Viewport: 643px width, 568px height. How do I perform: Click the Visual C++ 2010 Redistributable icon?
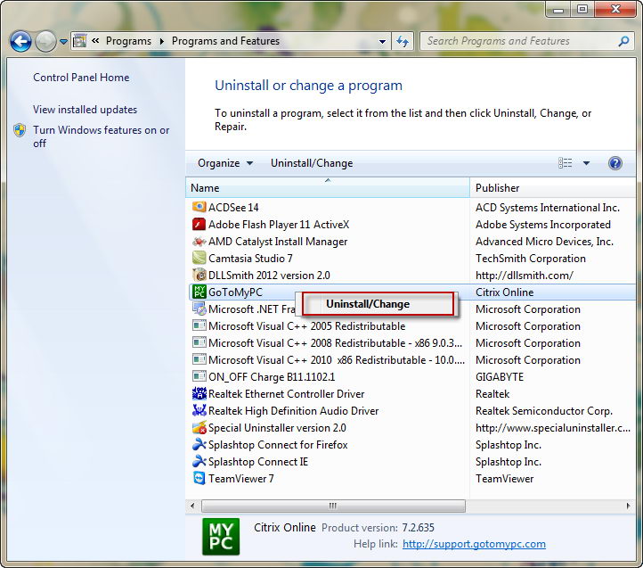(199, 359)
